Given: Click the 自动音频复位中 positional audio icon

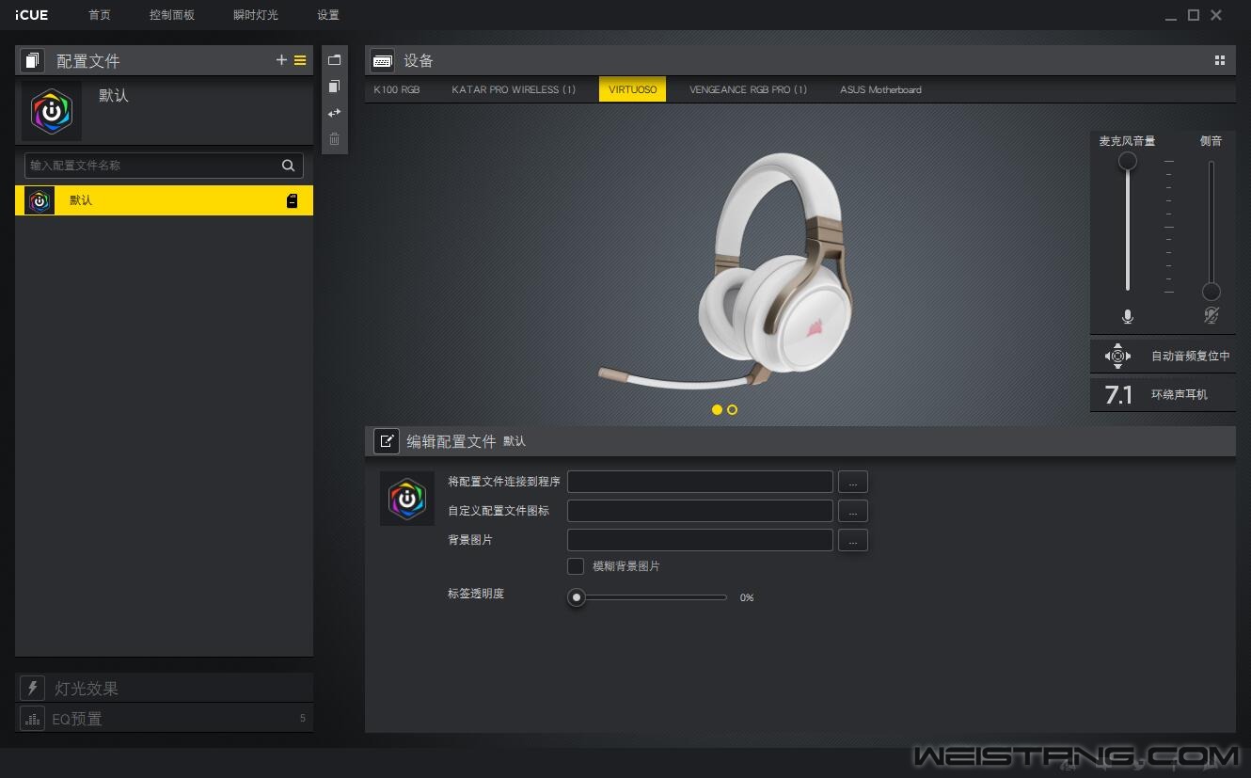Looking at the screenshot, I should (x=1117, y=356).
